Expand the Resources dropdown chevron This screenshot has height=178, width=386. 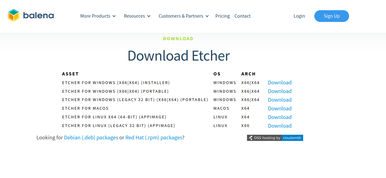coord(149,16)
